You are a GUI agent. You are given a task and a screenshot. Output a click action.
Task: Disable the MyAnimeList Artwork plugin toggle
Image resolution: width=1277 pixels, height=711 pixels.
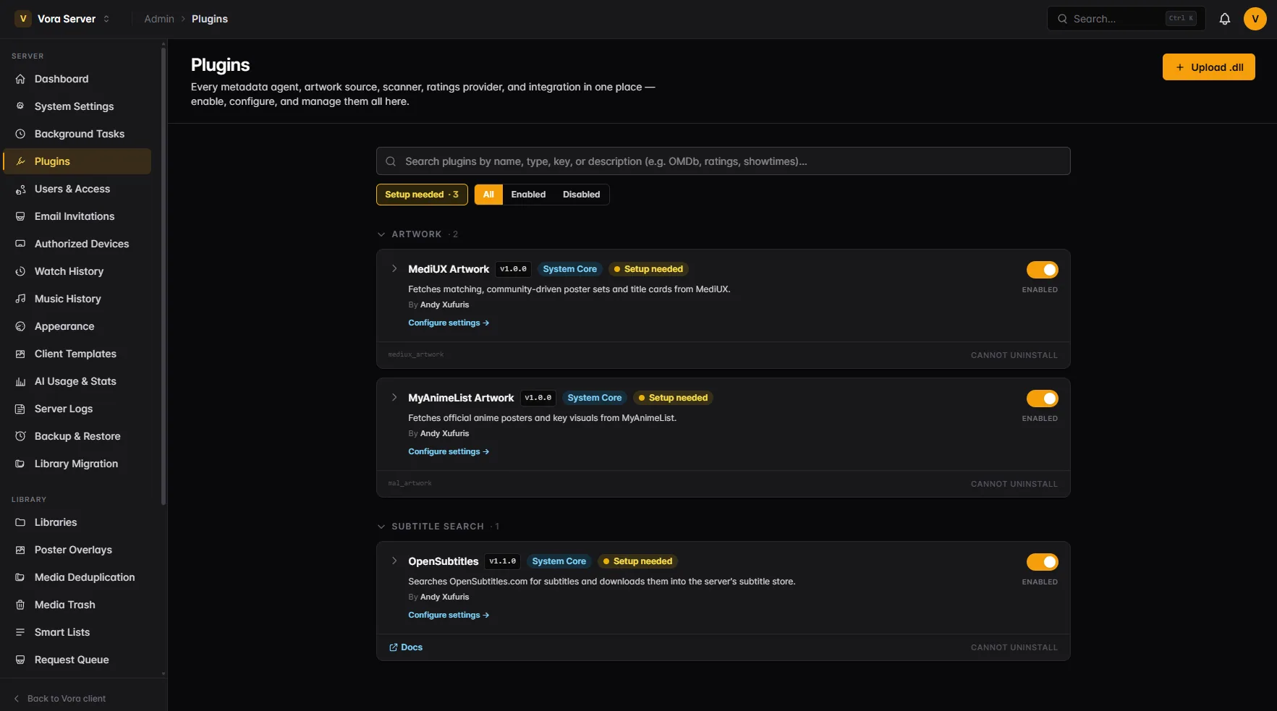(1042, 399)
